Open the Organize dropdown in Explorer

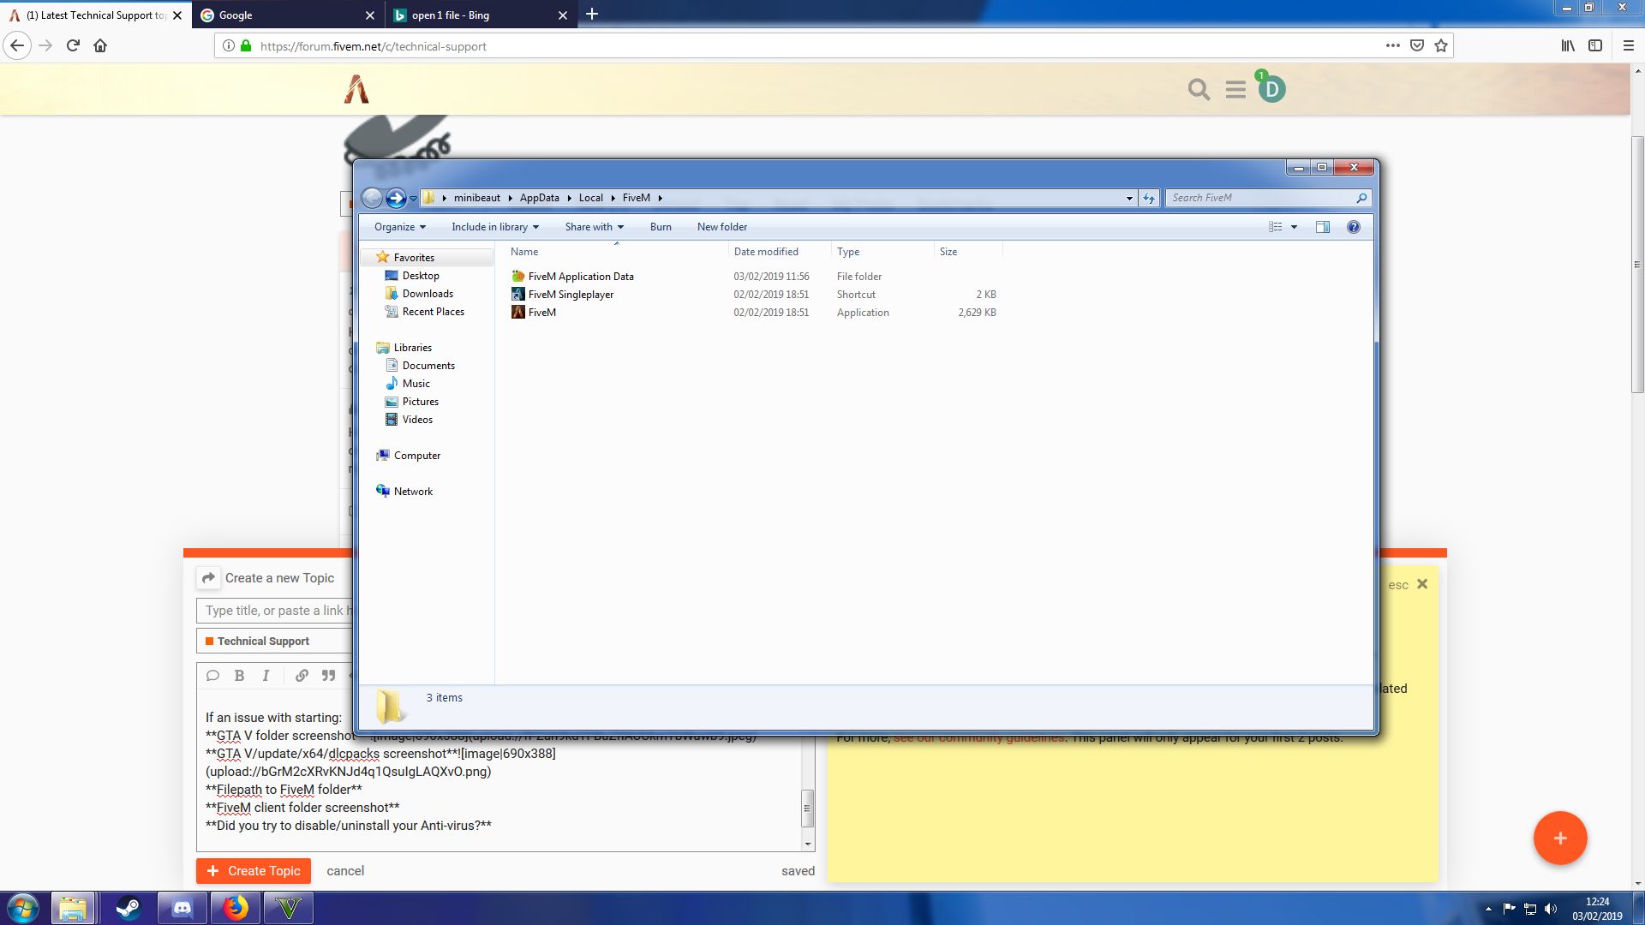click(399, 227)
